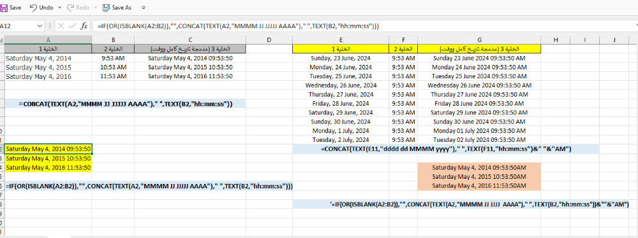Select column F header
This screenshot has width=638, height=238.
(403, 40)
